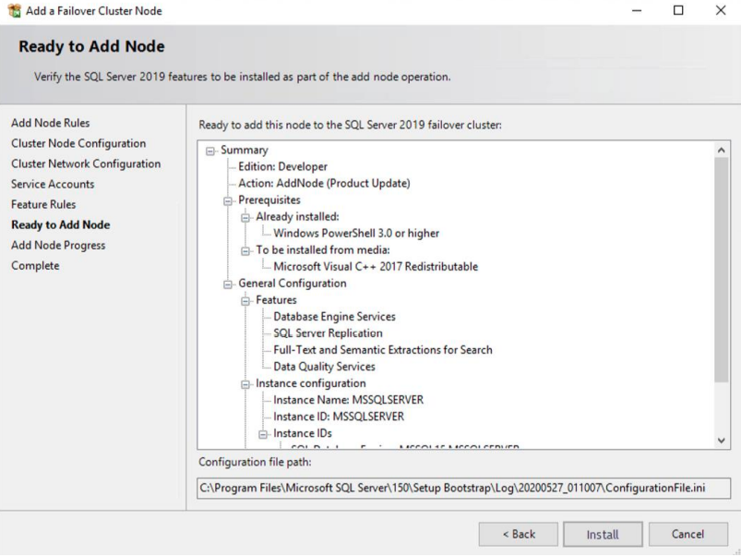
Task: Click the Configuration file path field
Action: 463,488
